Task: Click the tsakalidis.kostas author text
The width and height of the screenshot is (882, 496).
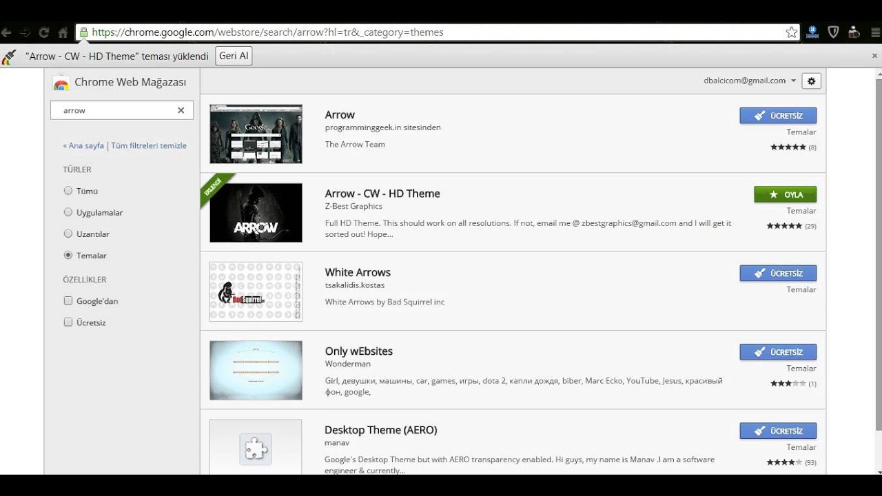Action: (354, 285)
